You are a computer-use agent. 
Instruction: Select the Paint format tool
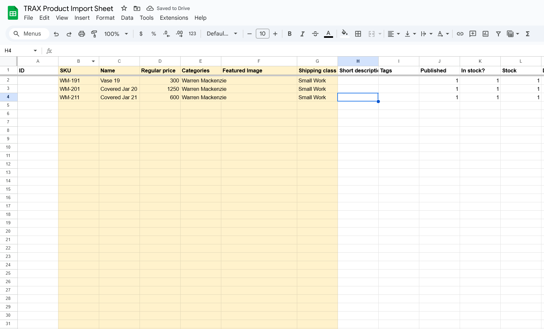[94, 34]
